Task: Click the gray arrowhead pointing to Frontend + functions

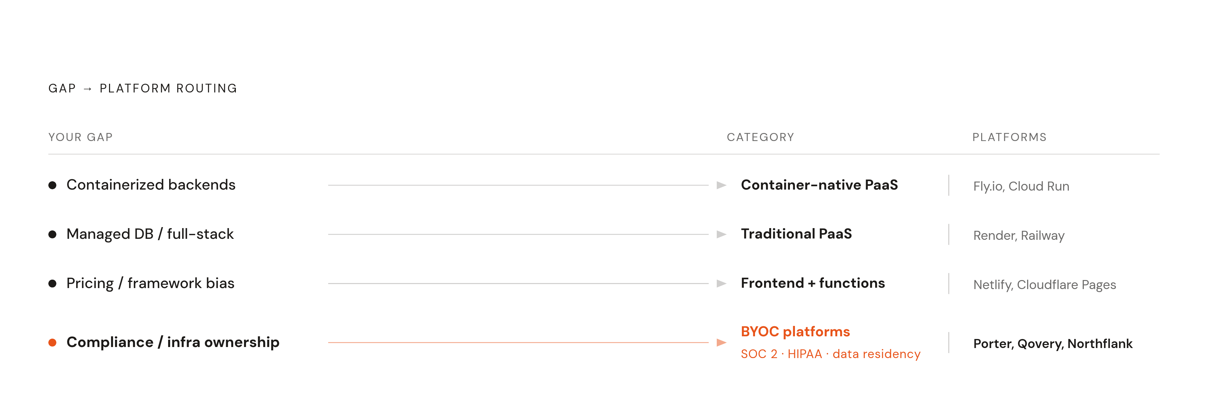Action: point(721,284)
